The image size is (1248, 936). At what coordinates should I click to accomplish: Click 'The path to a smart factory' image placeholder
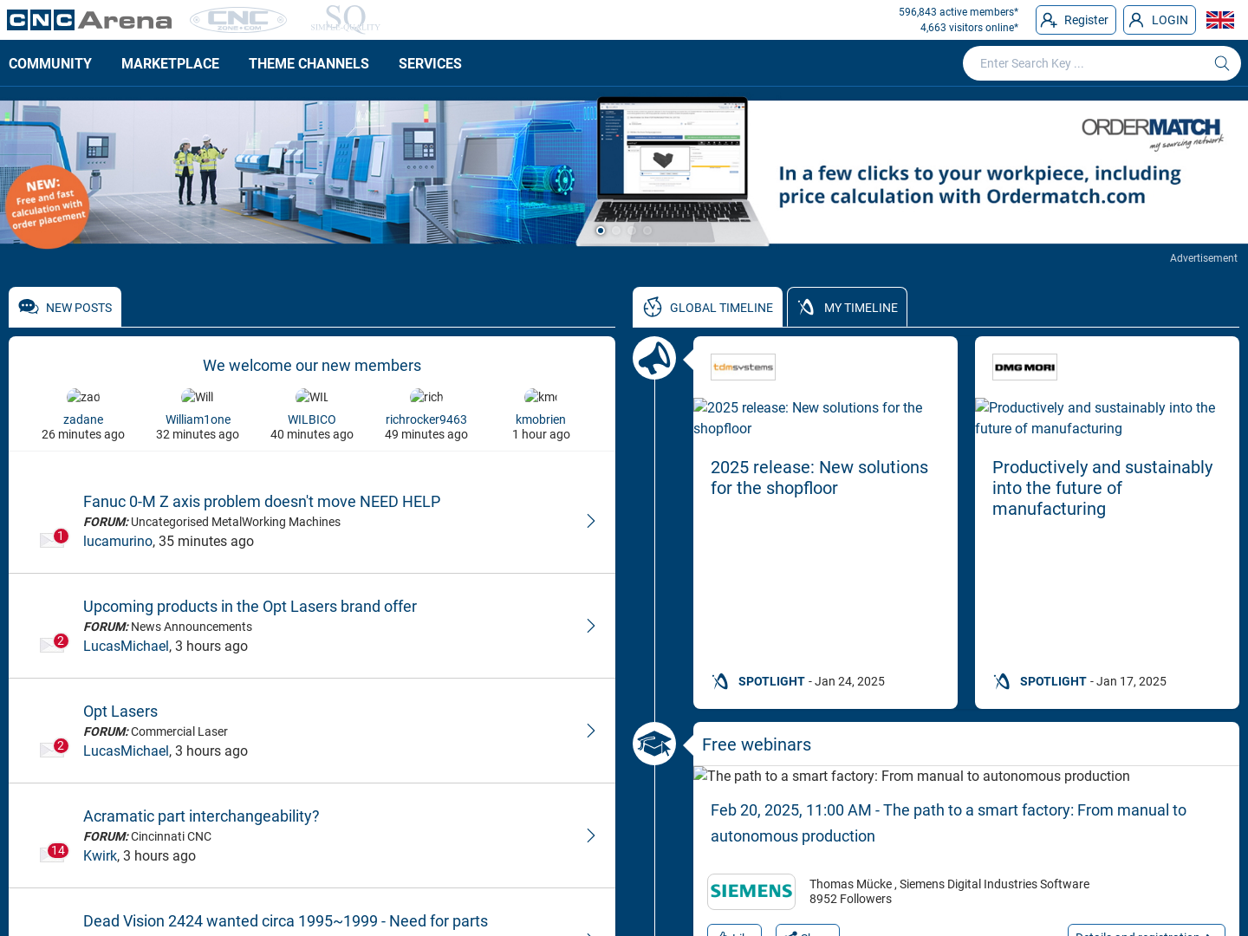click(912, 776)
